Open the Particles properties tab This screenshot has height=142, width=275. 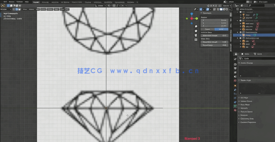point(235,94)
